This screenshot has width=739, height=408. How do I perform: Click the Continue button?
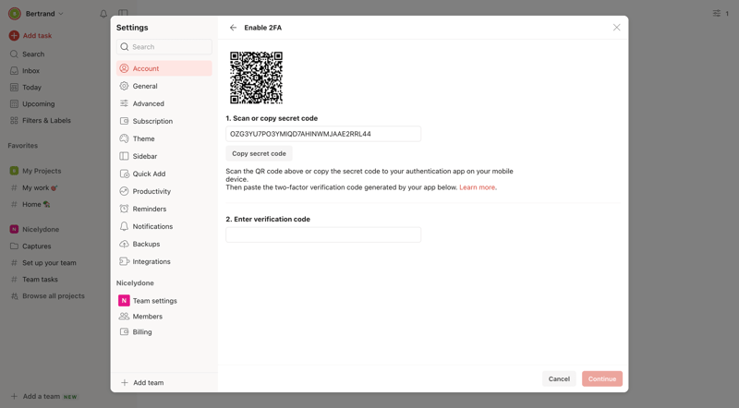click(x=602, y=378)
